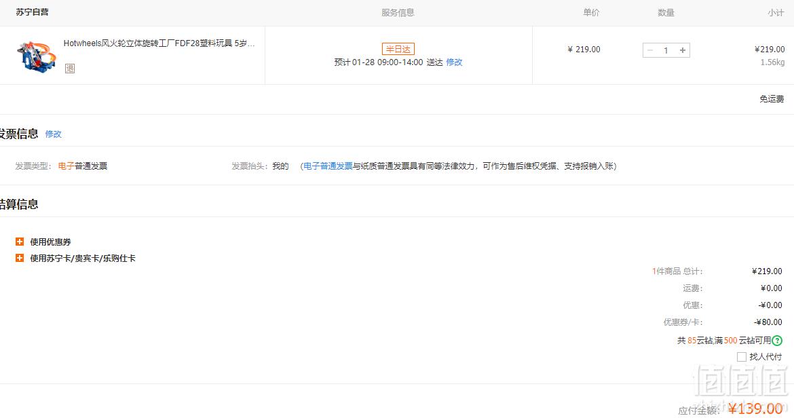The height and width of the screenshot is (418, 794).
Task: Click the 使用优惠券 label
Action: [x=51, y=242]
